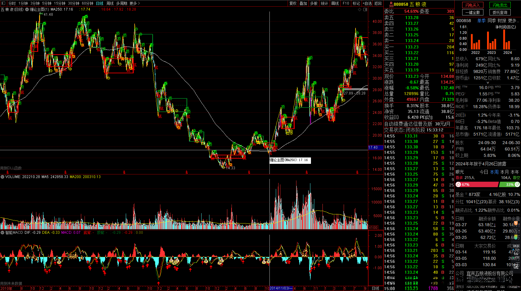The height and width of the screenshot is (291, 521).
Task: Select the 同季 financial tab
Action: pos(492,21)
